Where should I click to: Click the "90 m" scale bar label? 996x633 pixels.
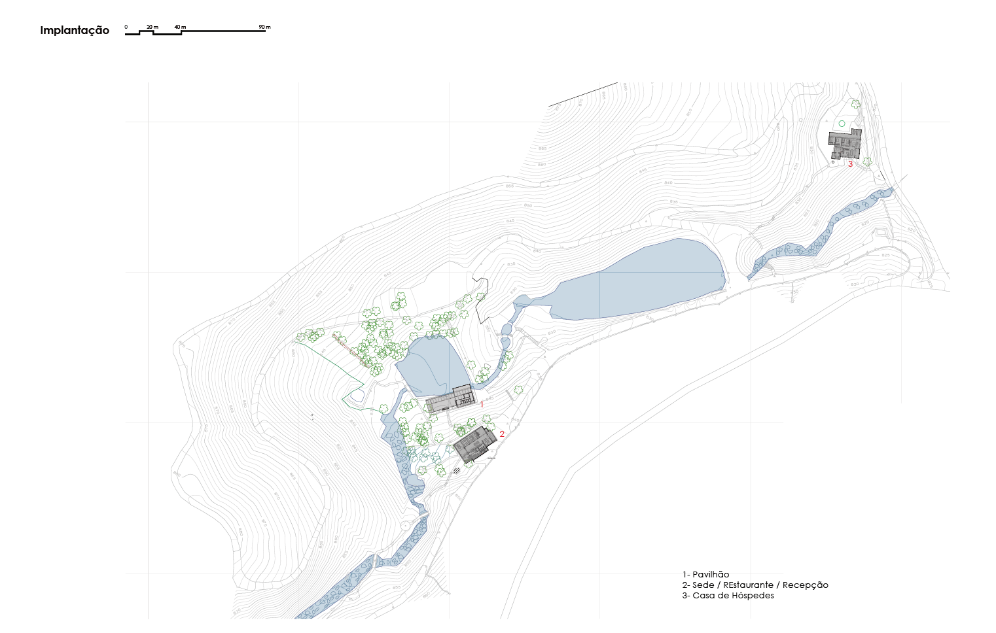coord(264,27)
